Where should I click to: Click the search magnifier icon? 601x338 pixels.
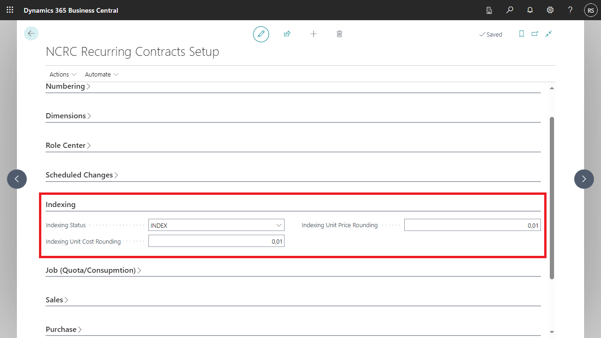tap(509, 10)
